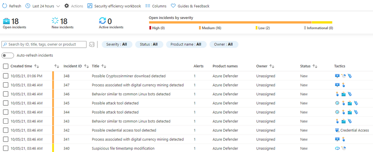Viewport: 373px width, 152px height.
Task: Click the incidents search input field
Action: pyautogui.click(x=44, y=44)
